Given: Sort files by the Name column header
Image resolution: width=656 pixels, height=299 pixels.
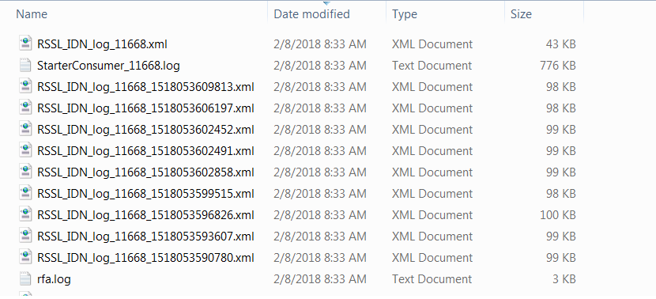Looking at the screenshot, I should coord(32,13).
